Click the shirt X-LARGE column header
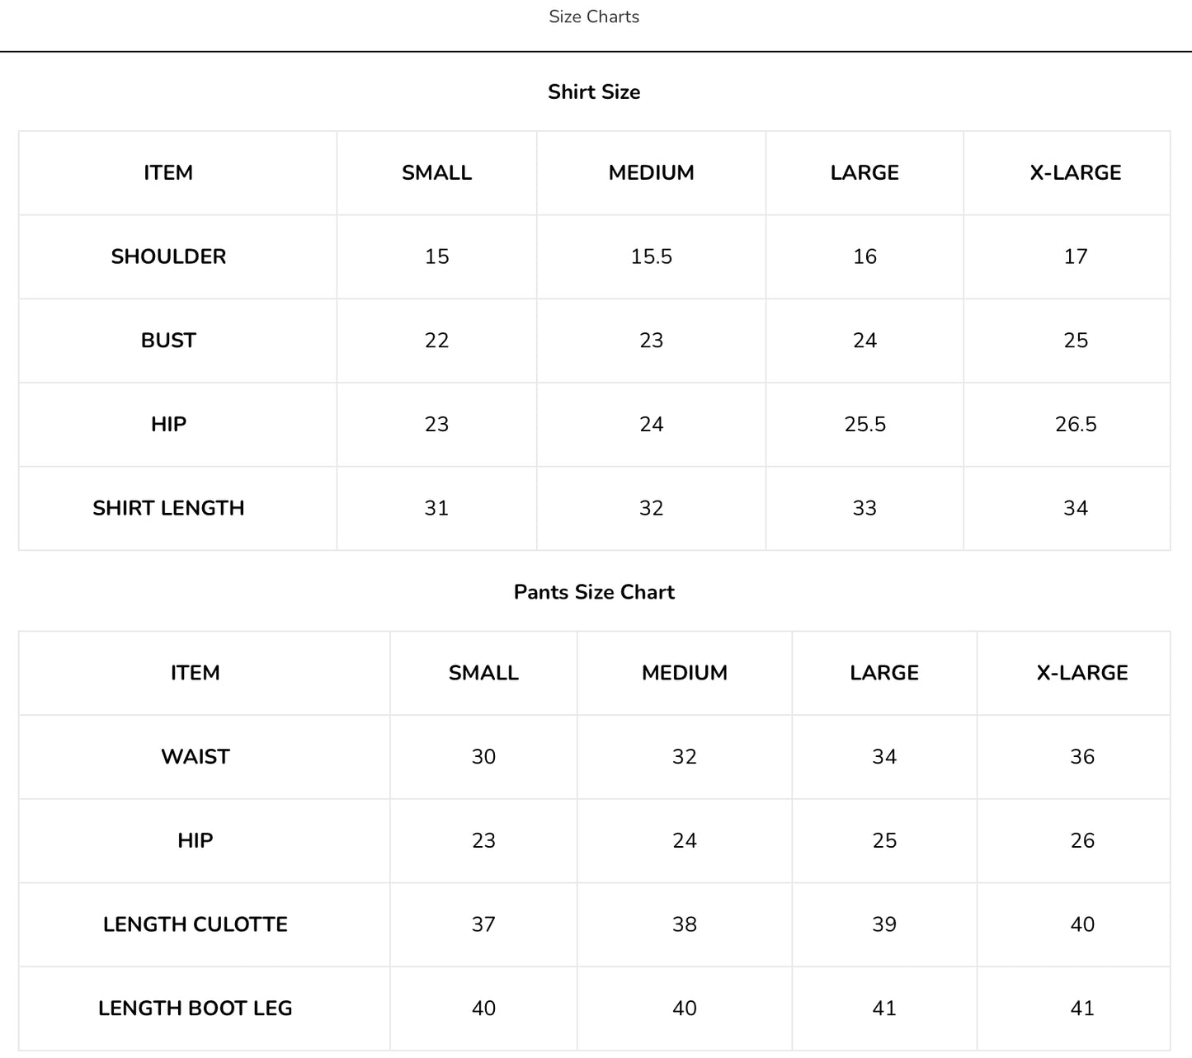This screenshot has width=1192, height=1058. click(x=1076, y=172)
